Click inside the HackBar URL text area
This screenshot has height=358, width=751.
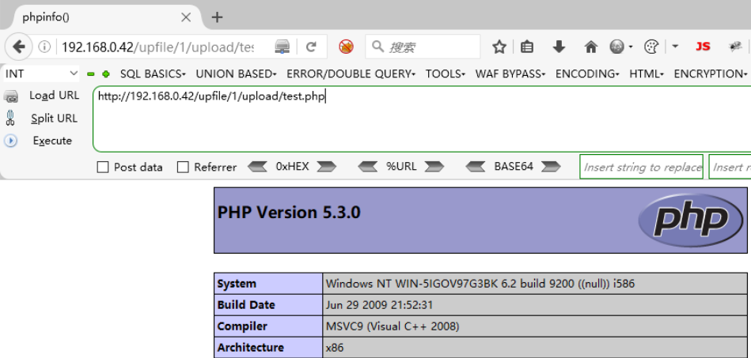[422, 119]
